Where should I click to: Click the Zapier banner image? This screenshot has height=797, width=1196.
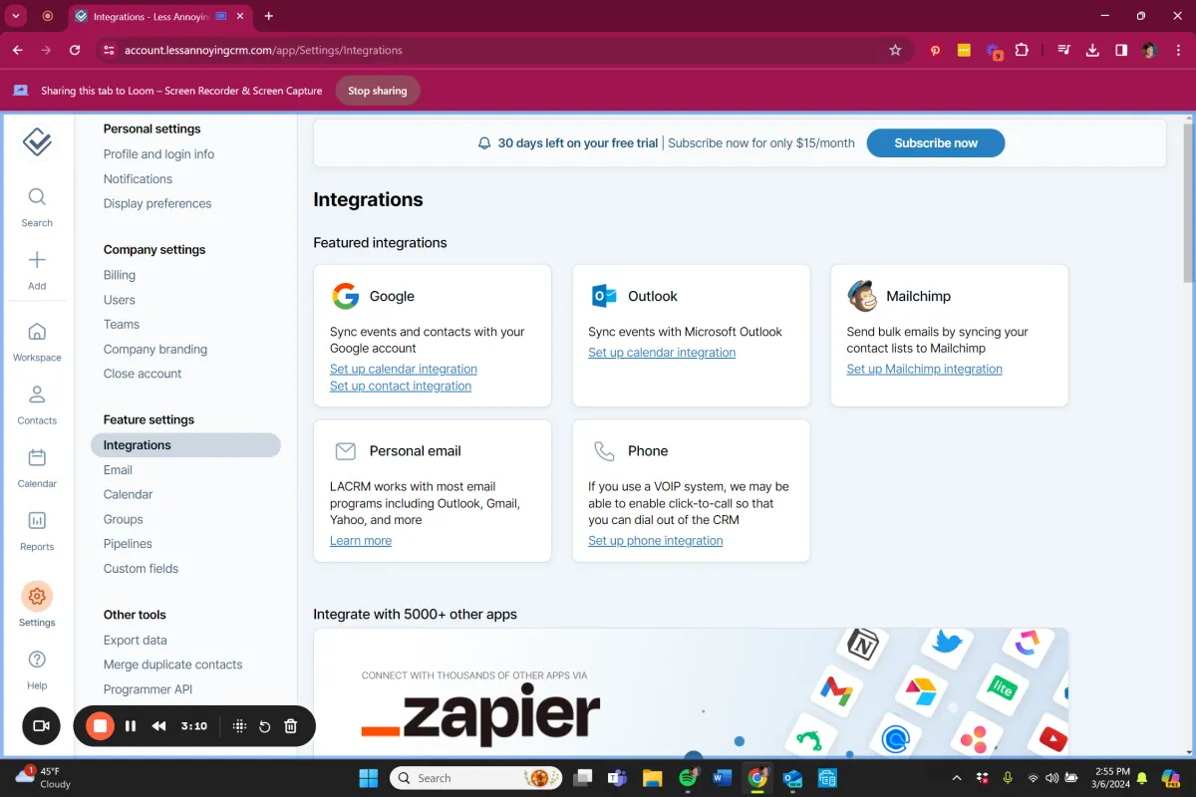tap(691, 692)
